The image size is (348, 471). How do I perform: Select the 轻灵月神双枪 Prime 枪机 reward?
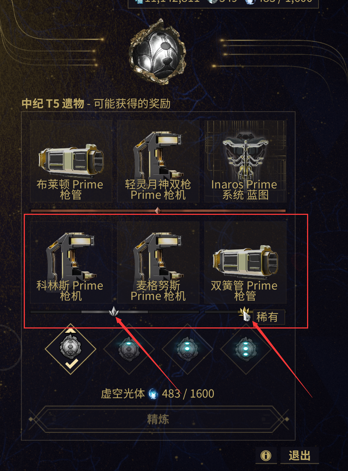coord(158,162)
